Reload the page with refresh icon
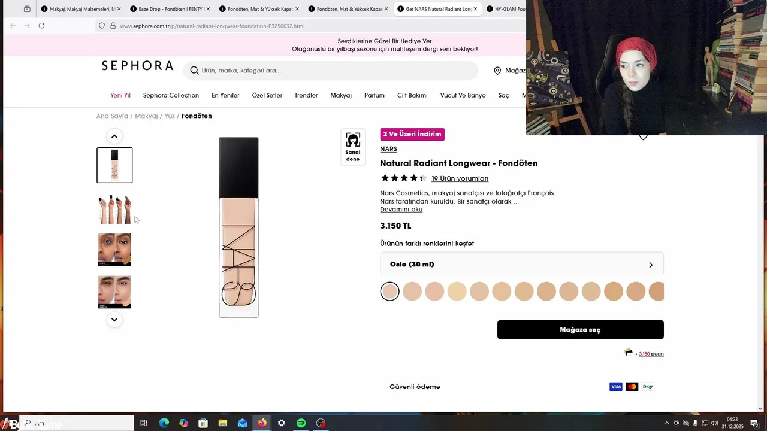 pyautogui.click(x=41, y=25)
